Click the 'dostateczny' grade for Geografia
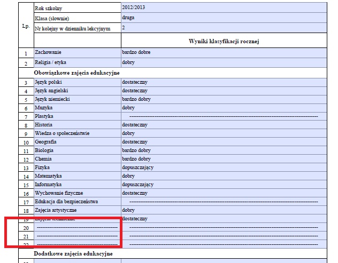The width and height of the screenshot is (338, 263). point(224,142)
